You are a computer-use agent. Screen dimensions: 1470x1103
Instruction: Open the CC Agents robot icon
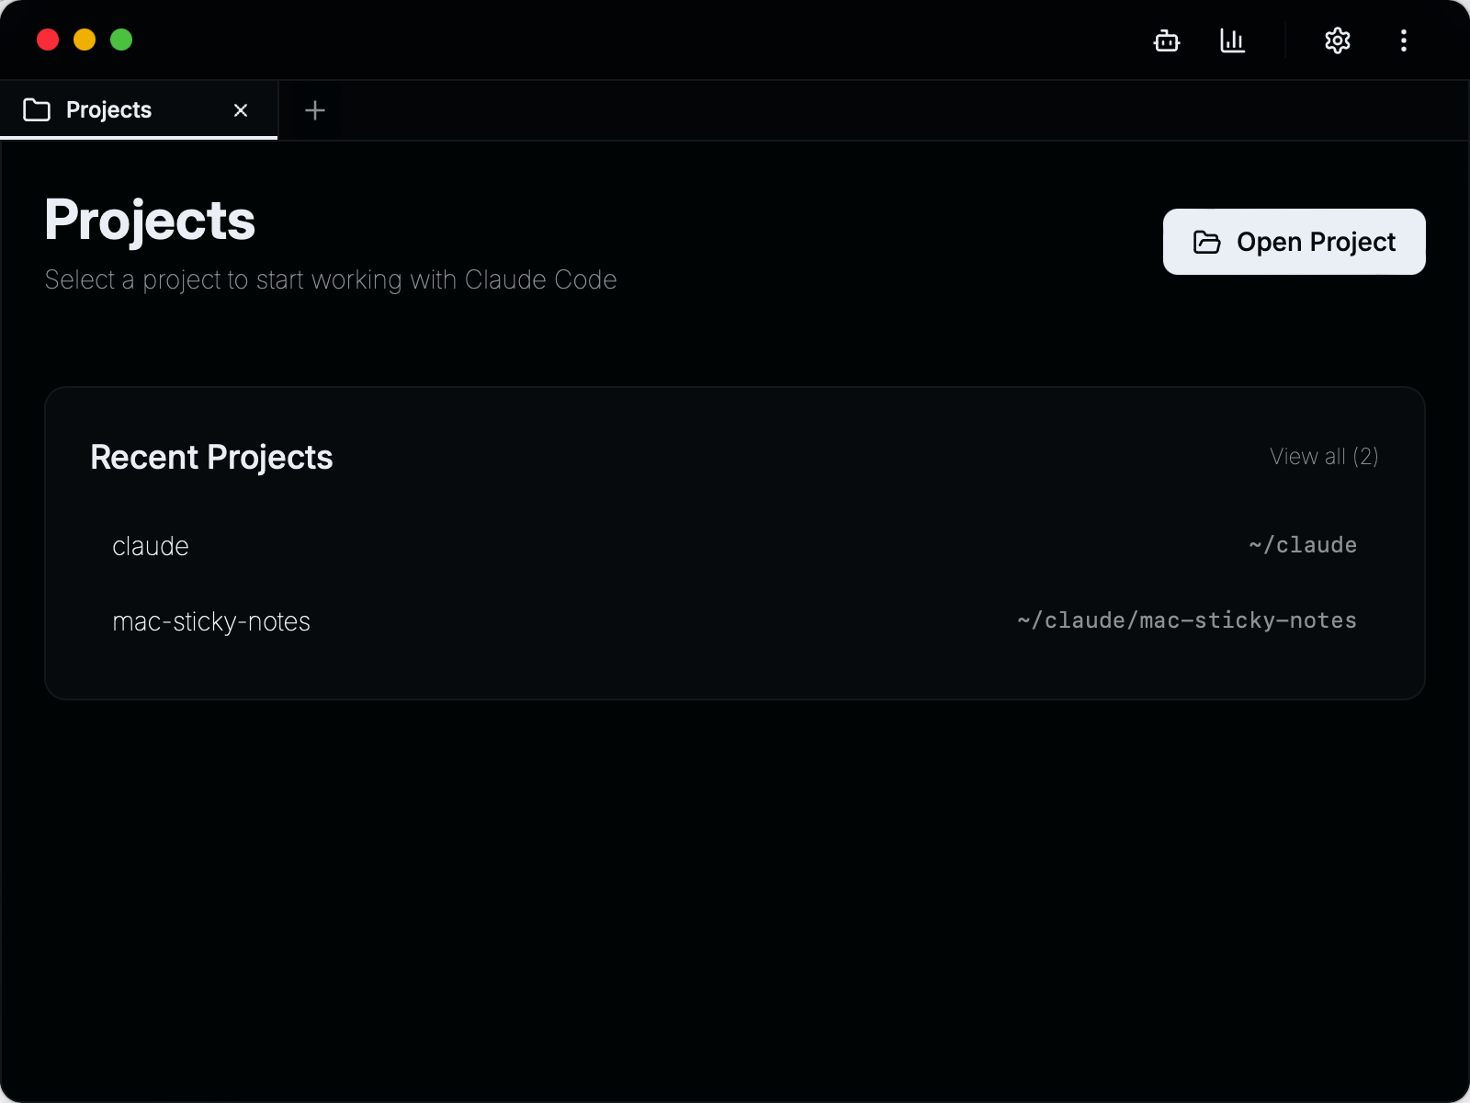[x=1167, y=40]
